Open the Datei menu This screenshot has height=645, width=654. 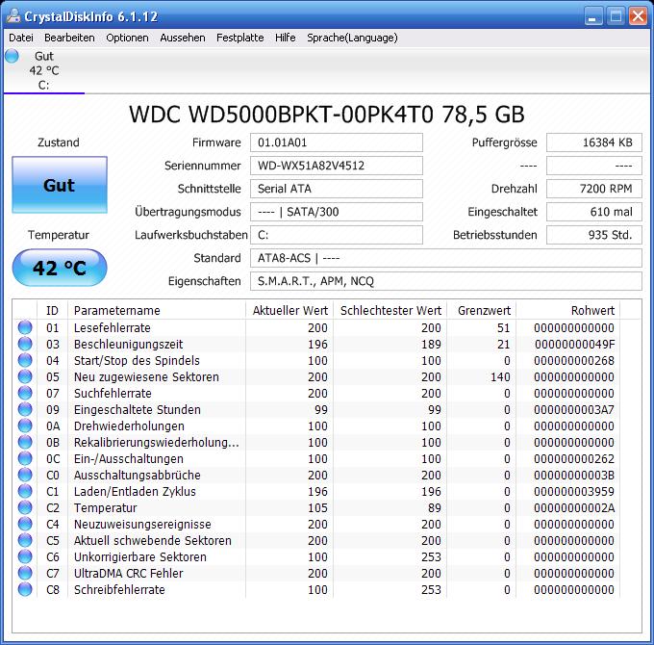pos(21,38)
